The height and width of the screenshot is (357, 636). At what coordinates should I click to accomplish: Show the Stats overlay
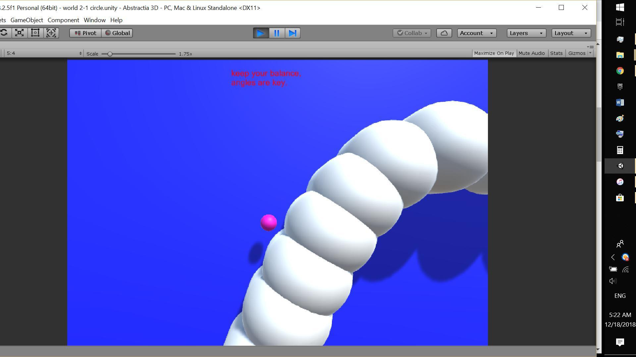pyautogui.click(x=556, y=53)
